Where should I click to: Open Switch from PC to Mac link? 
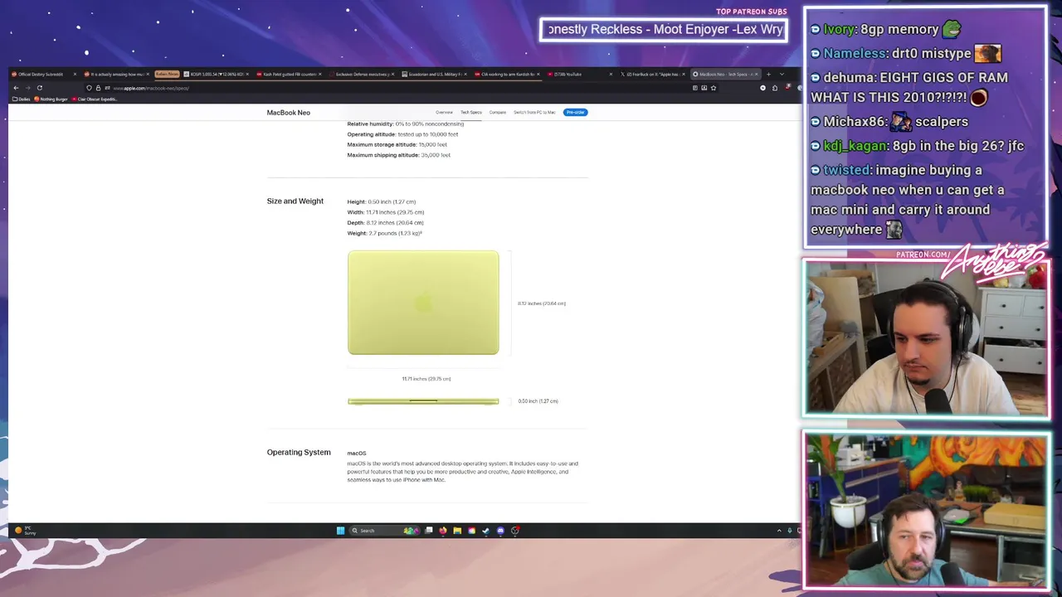tap(534, 113)
